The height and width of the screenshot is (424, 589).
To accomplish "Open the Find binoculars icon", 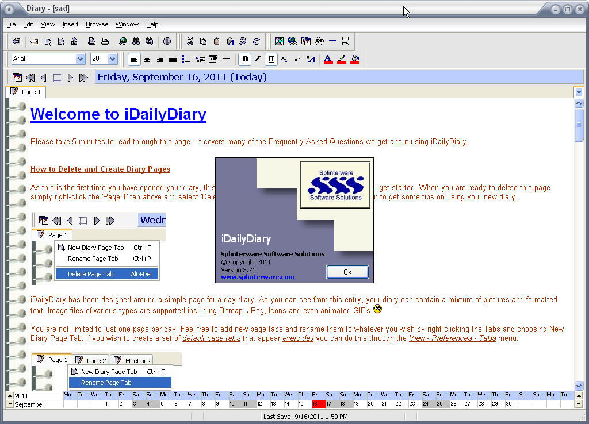I will [x=136, y=41].
